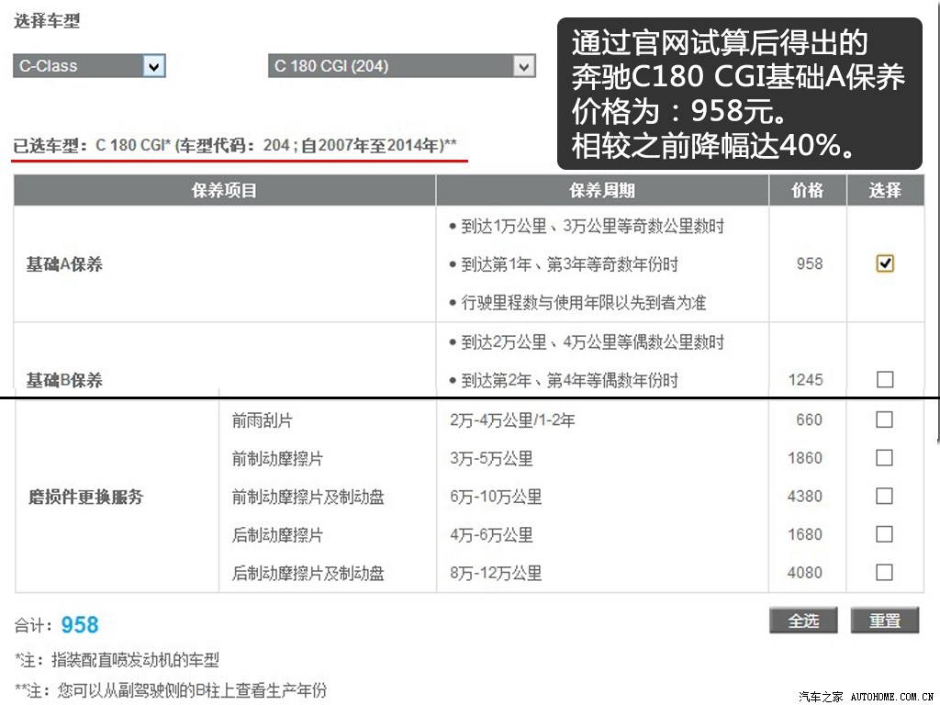This screenshot has height=705, width=940.
Task: Click the 前制动摩擦片 item name
Action: (277, 459)
